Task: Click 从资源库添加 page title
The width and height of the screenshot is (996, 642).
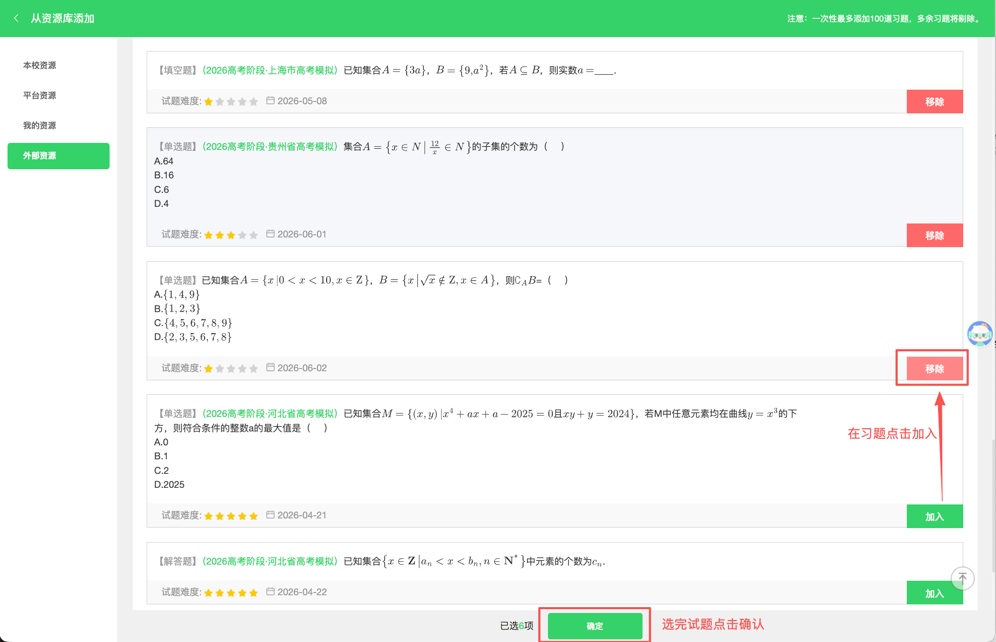Action: point(62,18)
